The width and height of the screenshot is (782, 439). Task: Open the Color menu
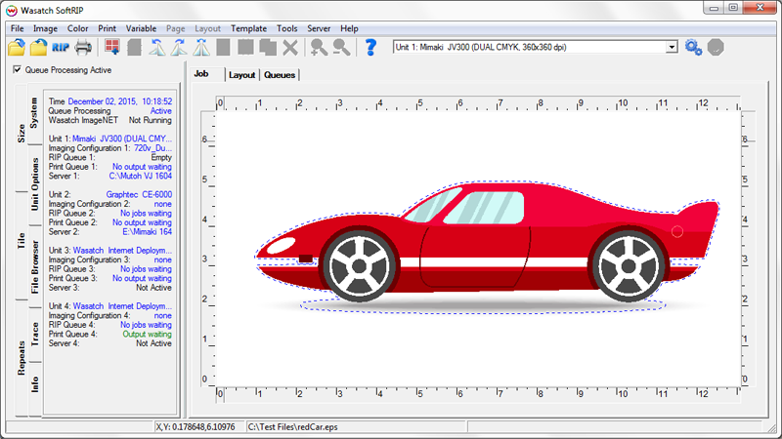pos(78,28)
